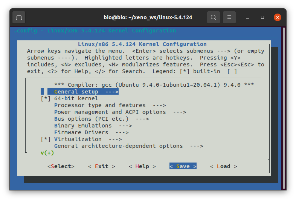Click the window title bio@bio path
This screenshot has width=296, height=201.
tap(148, 17)
